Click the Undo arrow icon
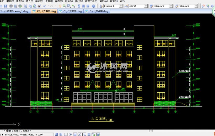 [45, 6]
